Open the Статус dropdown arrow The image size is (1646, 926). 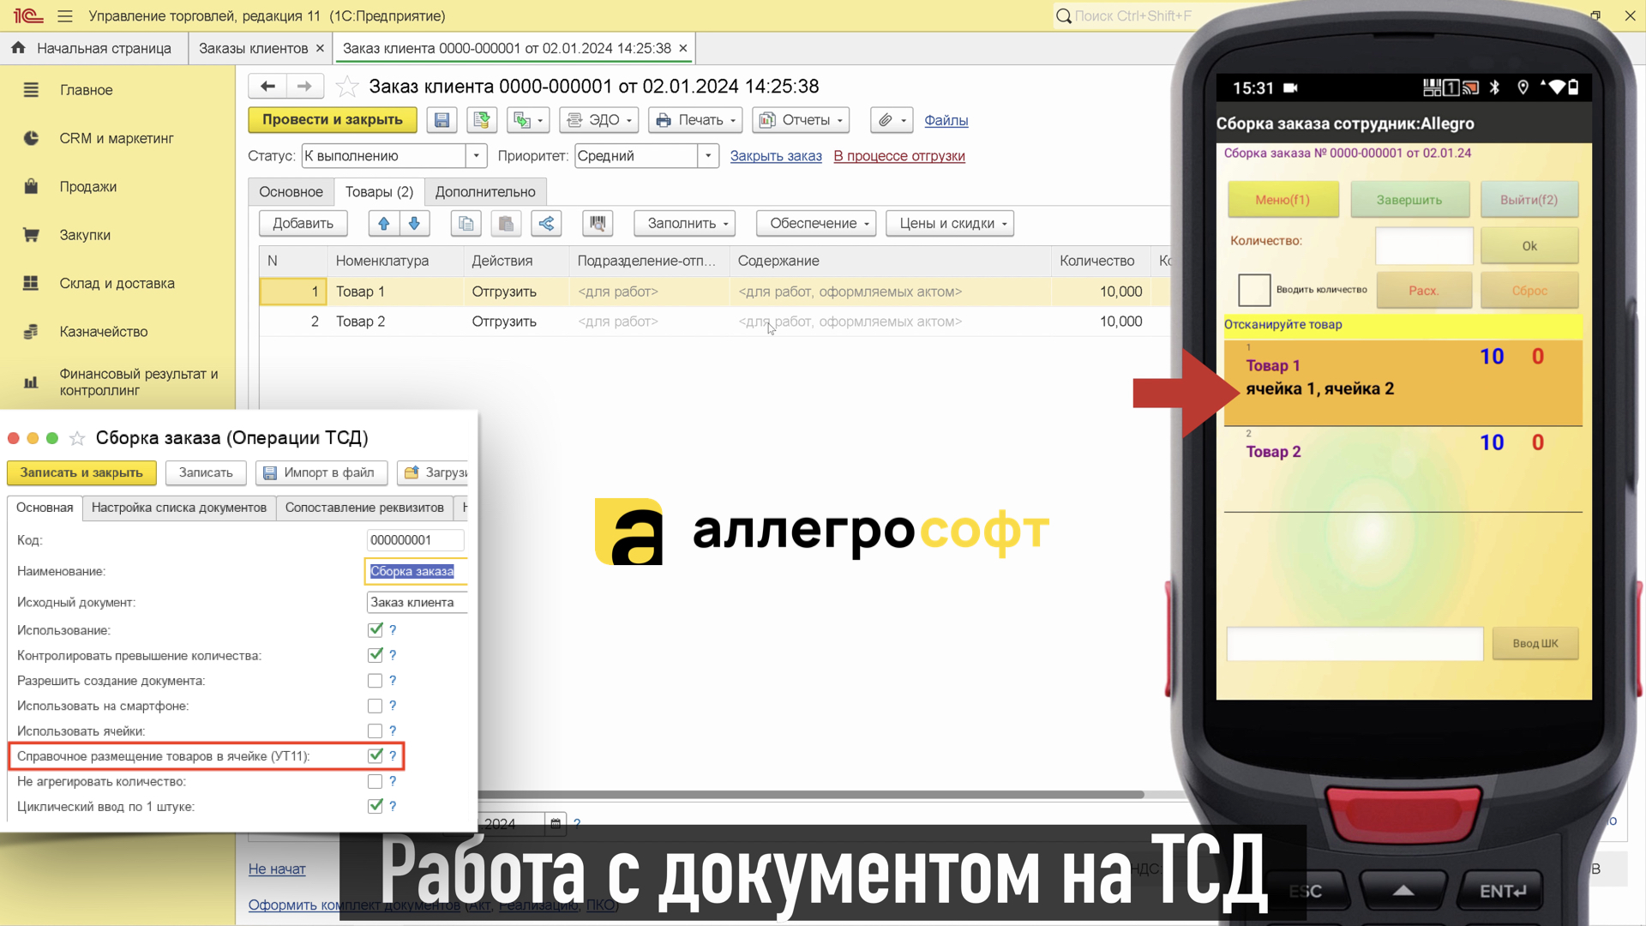click(477, 156)
